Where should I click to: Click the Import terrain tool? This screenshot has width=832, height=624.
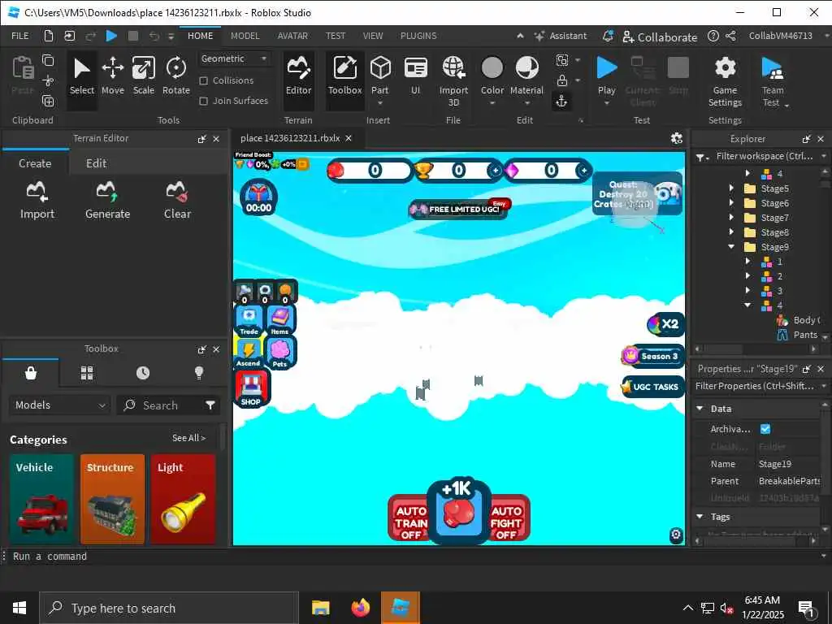point(37,200)
